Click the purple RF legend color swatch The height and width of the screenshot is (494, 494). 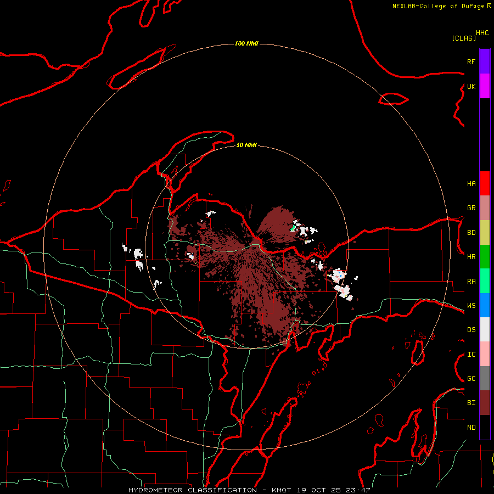(x=485, y=61)
